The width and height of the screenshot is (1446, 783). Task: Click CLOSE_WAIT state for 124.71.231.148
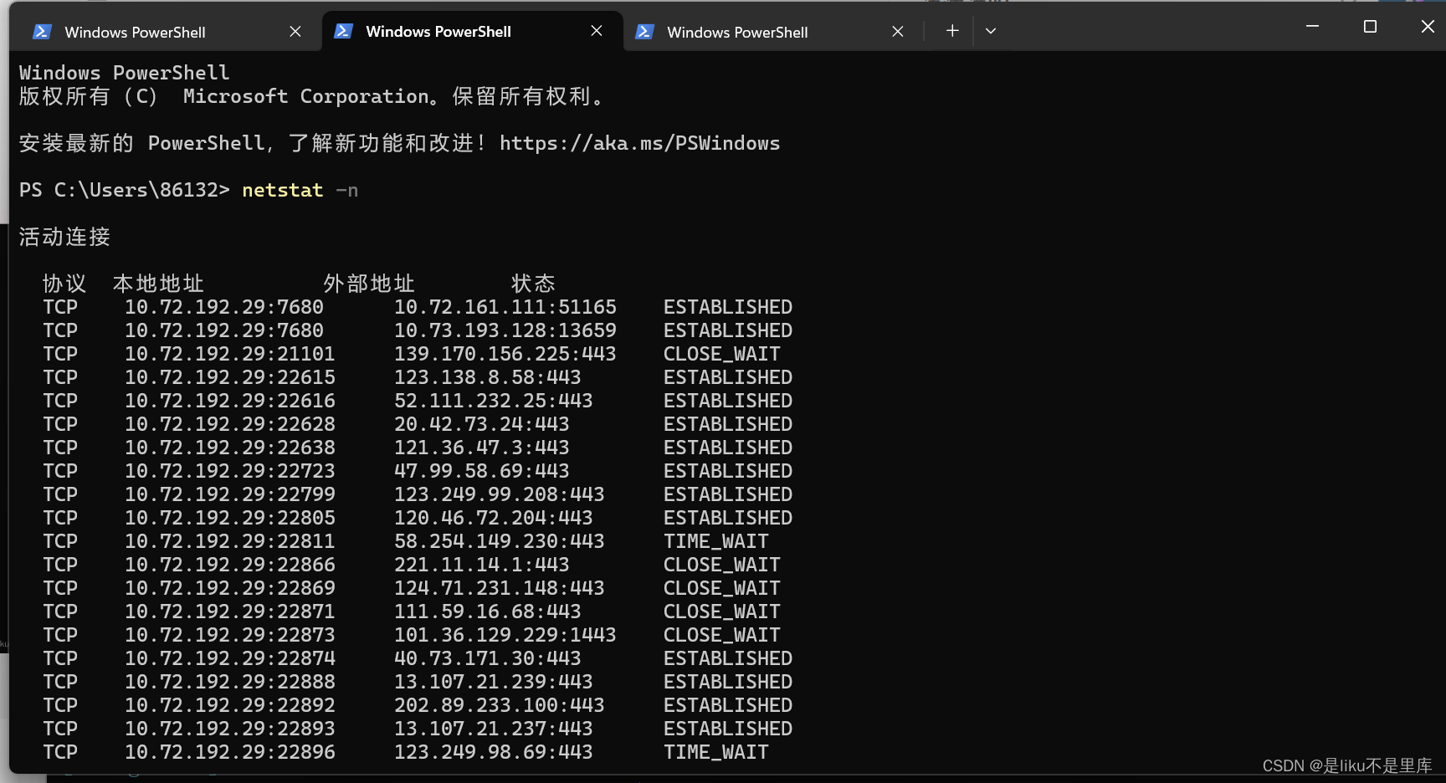[x=722, y=588]
